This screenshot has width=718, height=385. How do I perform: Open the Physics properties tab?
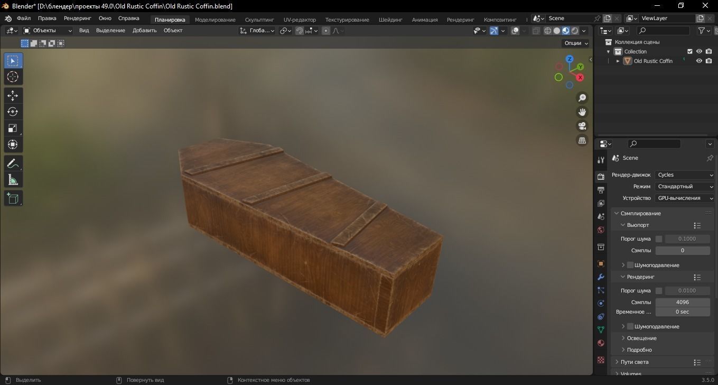tap(601, 304)
